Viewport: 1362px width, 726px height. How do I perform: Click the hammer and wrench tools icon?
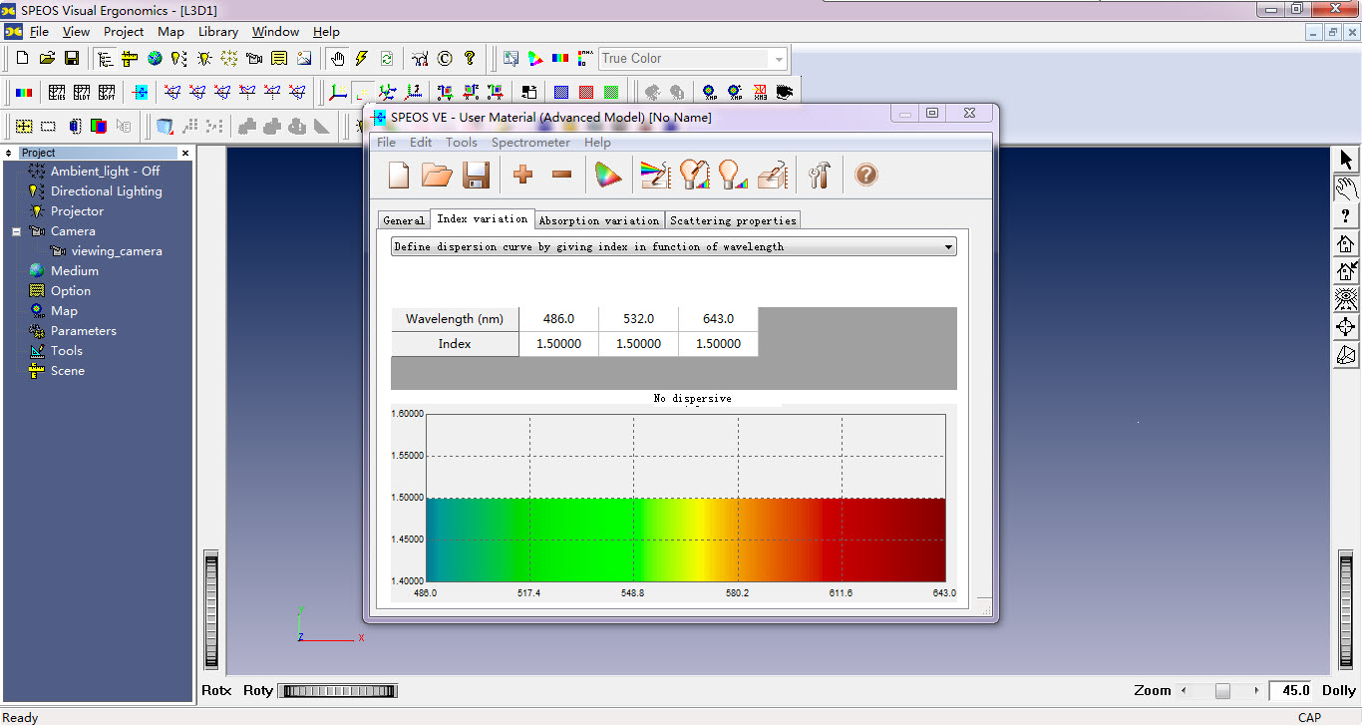point(819,176)
